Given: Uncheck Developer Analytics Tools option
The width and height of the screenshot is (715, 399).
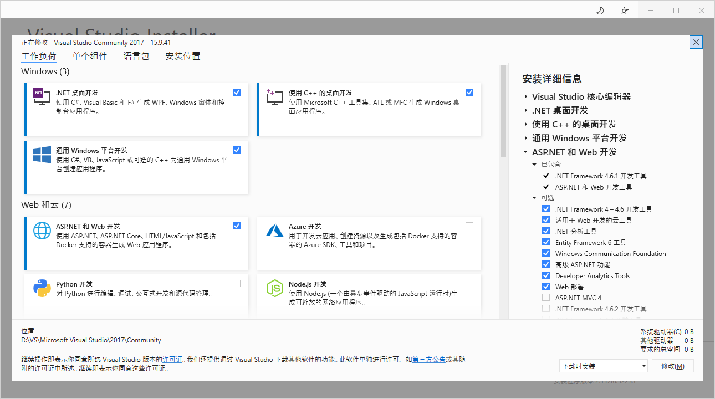Looking at the screenshot, I should (546, 276).
